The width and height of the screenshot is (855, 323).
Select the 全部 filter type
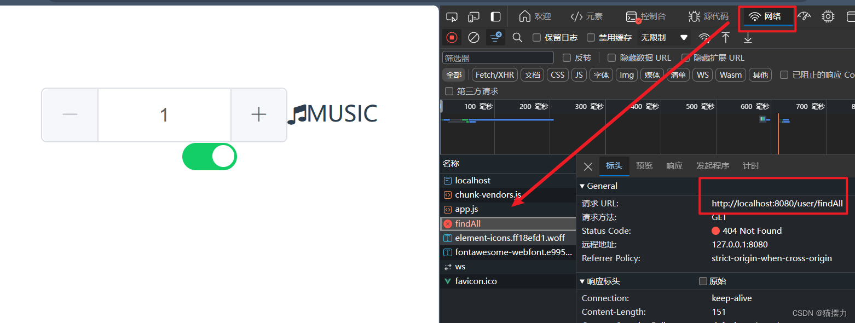pyautogui.click(x=454, y=75)
